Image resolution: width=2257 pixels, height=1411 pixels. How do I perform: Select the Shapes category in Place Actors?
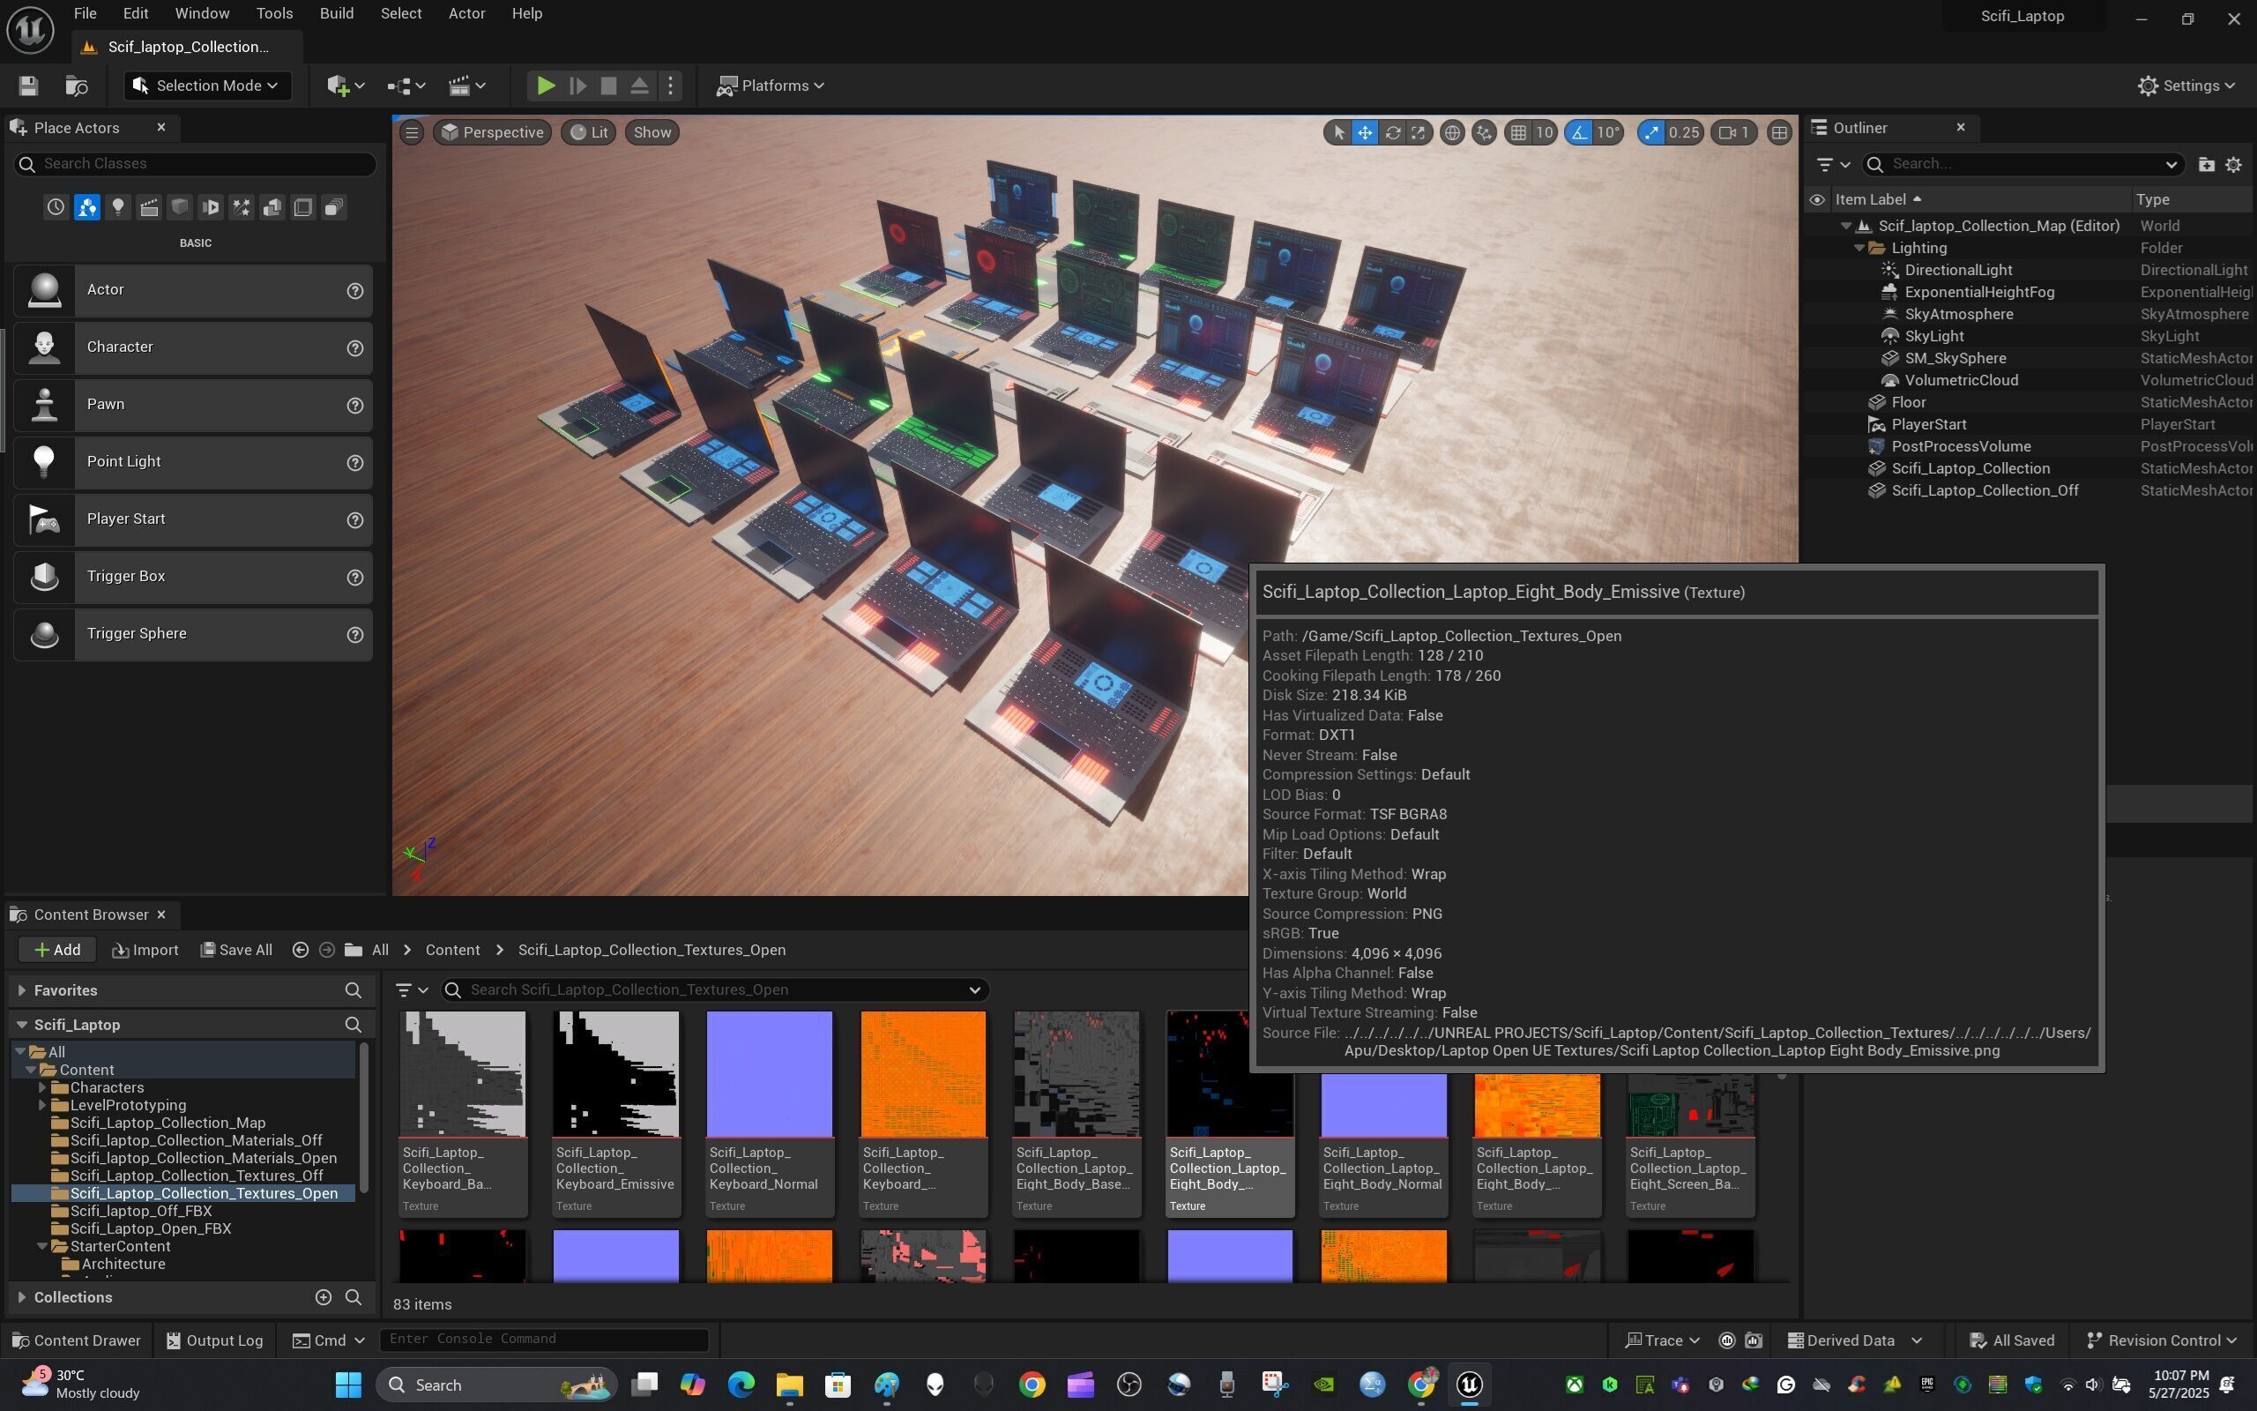tap(180, 207)
